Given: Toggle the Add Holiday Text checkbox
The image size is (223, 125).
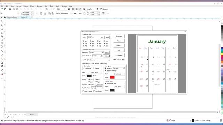Looking at the screenshot, I should (106, 83).
